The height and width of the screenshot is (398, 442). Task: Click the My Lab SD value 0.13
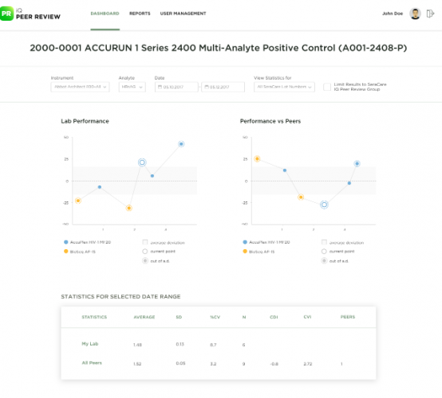point(180,345)
